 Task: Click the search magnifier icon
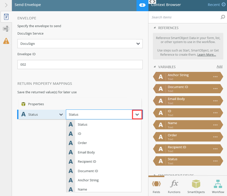[223, 17]
